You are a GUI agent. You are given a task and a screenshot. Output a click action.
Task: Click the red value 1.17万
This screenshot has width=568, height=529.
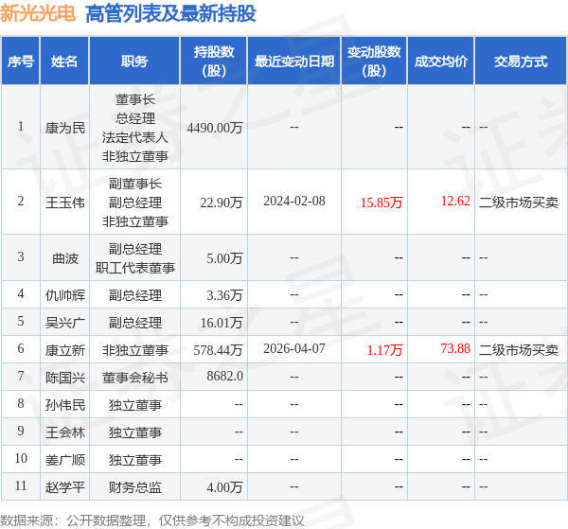pos(384,350)
